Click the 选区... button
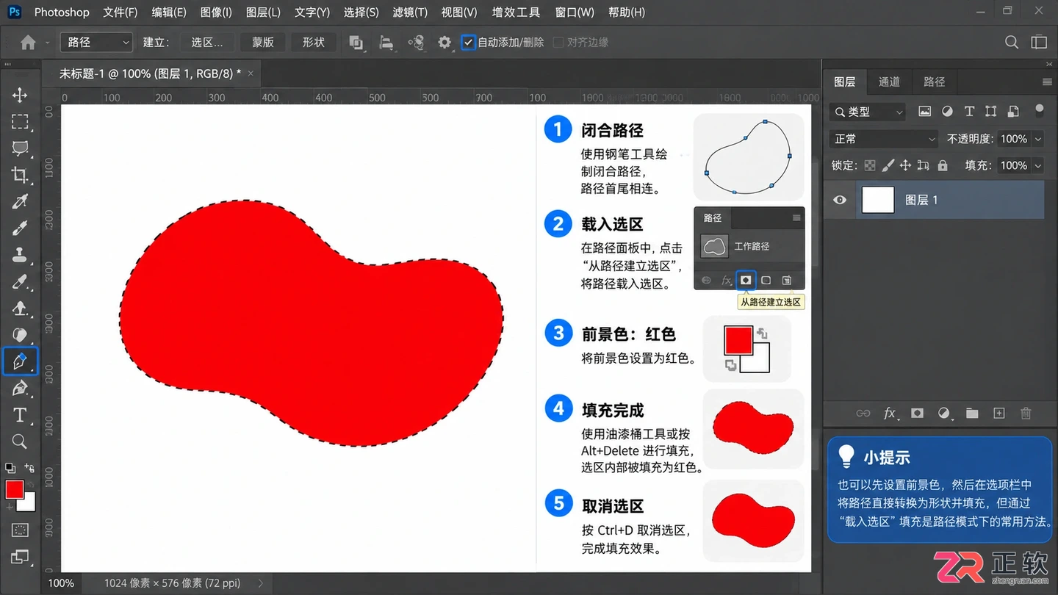 click(207, 43)
